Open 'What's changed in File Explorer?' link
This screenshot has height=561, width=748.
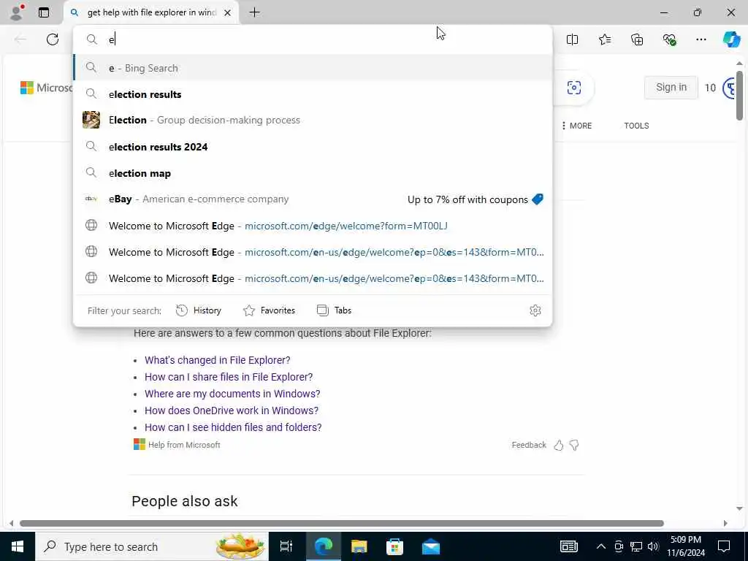[217, 360]
